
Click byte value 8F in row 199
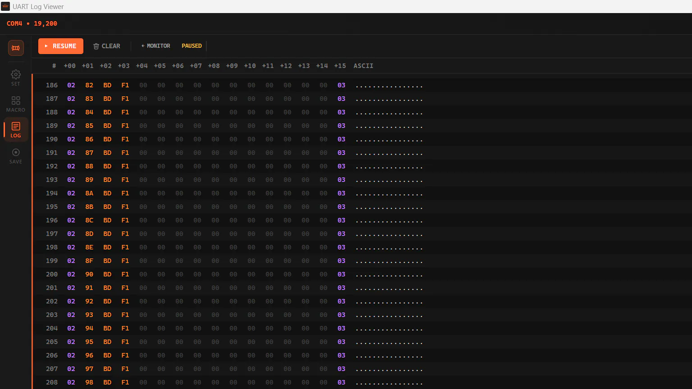pyautogui.click(x=89, y=261)
